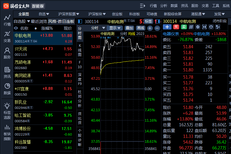Open the 分时 period dropdown arrow
The height and width of the screenshot is (154, 231).
pos(104,28)
